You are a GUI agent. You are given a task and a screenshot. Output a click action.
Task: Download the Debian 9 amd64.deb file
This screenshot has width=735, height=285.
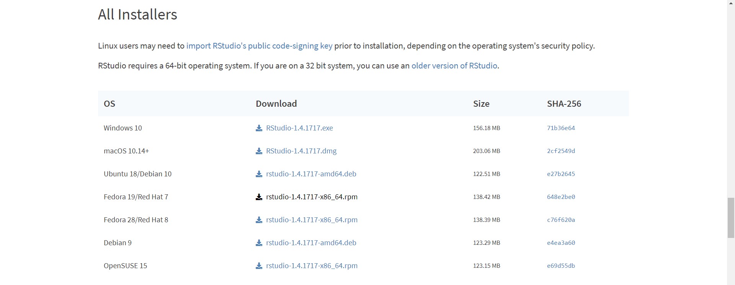(311, 243)
